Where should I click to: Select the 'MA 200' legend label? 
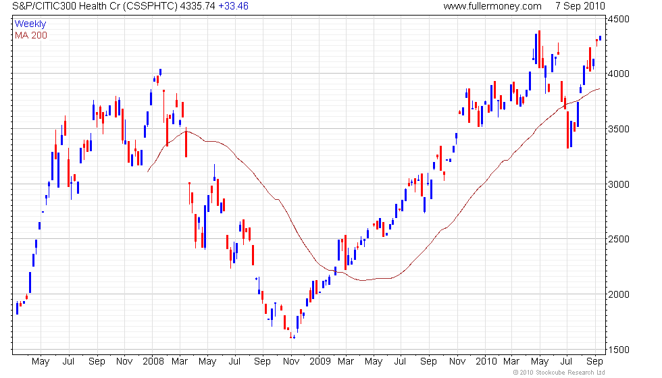pos(31,35)
